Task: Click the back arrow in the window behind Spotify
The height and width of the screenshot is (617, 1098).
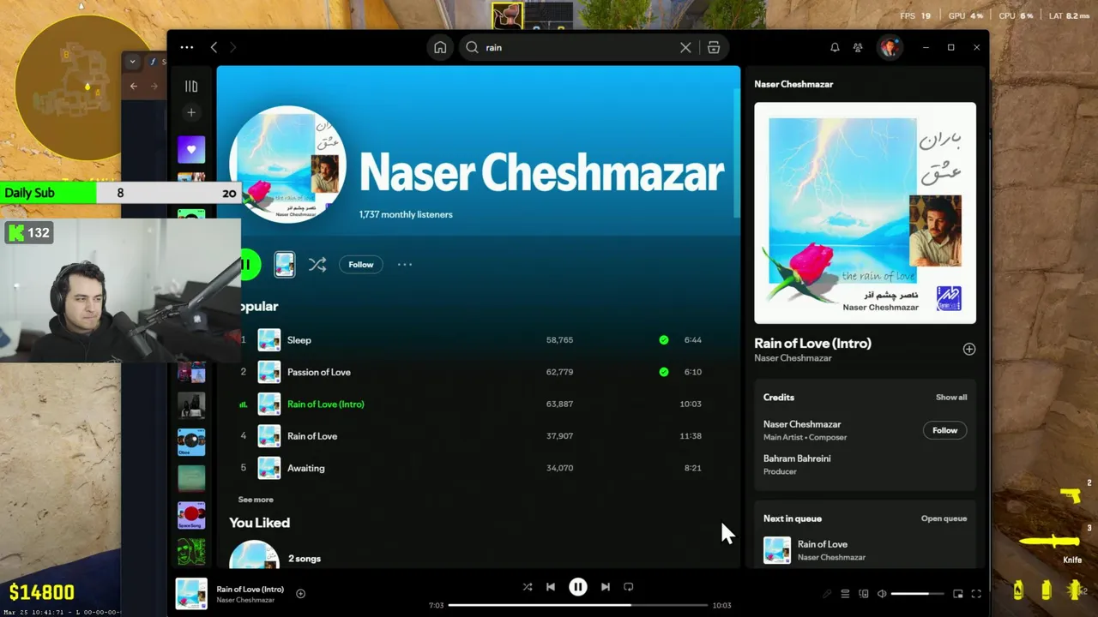Action: (134, 86)
